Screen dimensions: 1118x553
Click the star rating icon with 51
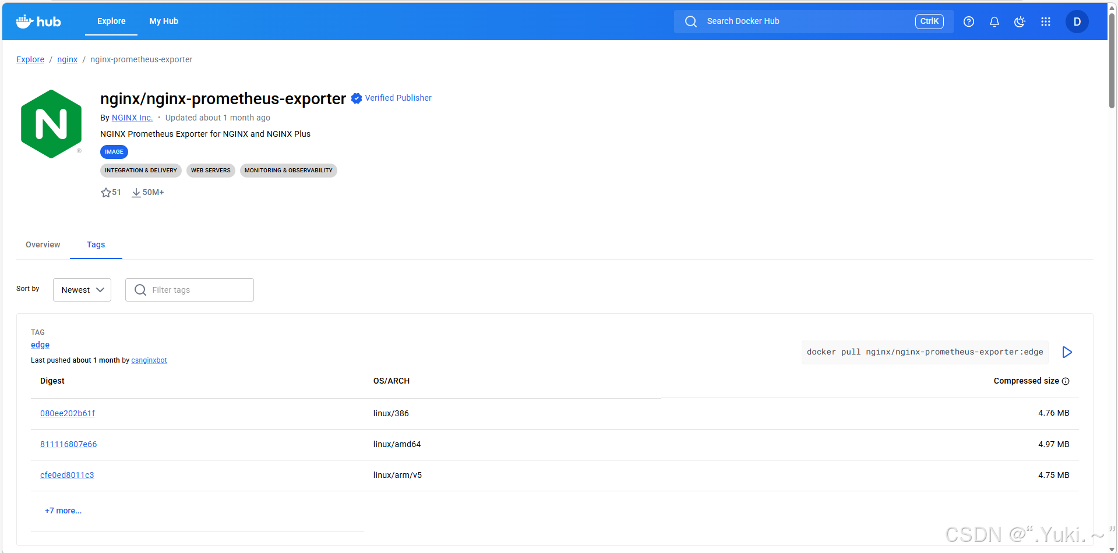(105, 193)
